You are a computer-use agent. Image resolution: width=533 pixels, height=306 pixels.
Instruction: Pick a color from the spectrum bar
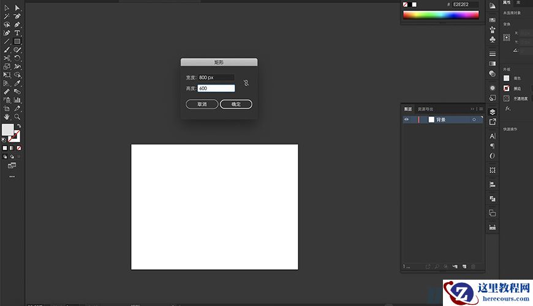441,15
